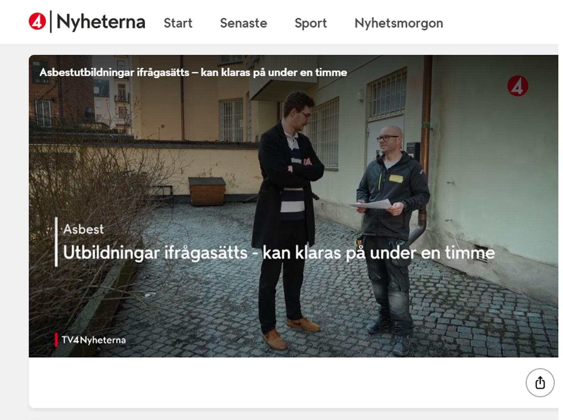Click the wooden box in the courtyard

(x=207, y=191)
